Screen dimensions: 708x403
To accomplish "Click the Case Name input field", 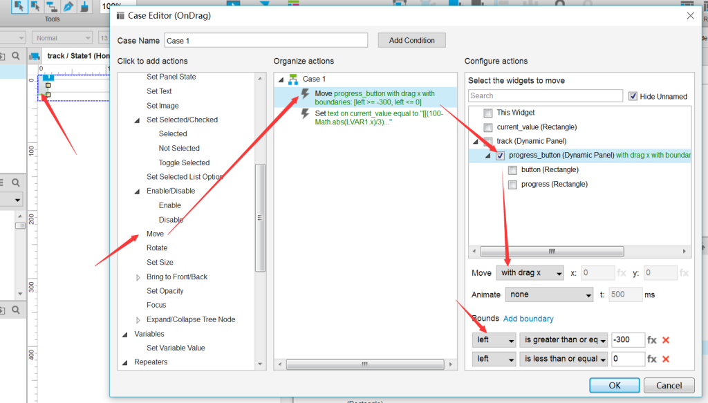I will click(266, 40).
